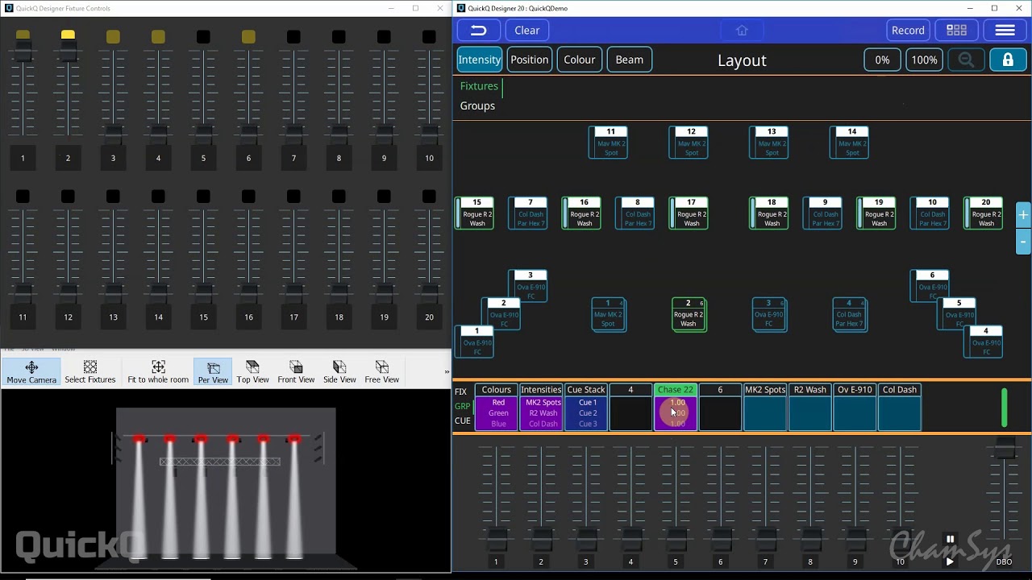Select fixture 14 Mav MK2 Spot tile

click(850, 143)
